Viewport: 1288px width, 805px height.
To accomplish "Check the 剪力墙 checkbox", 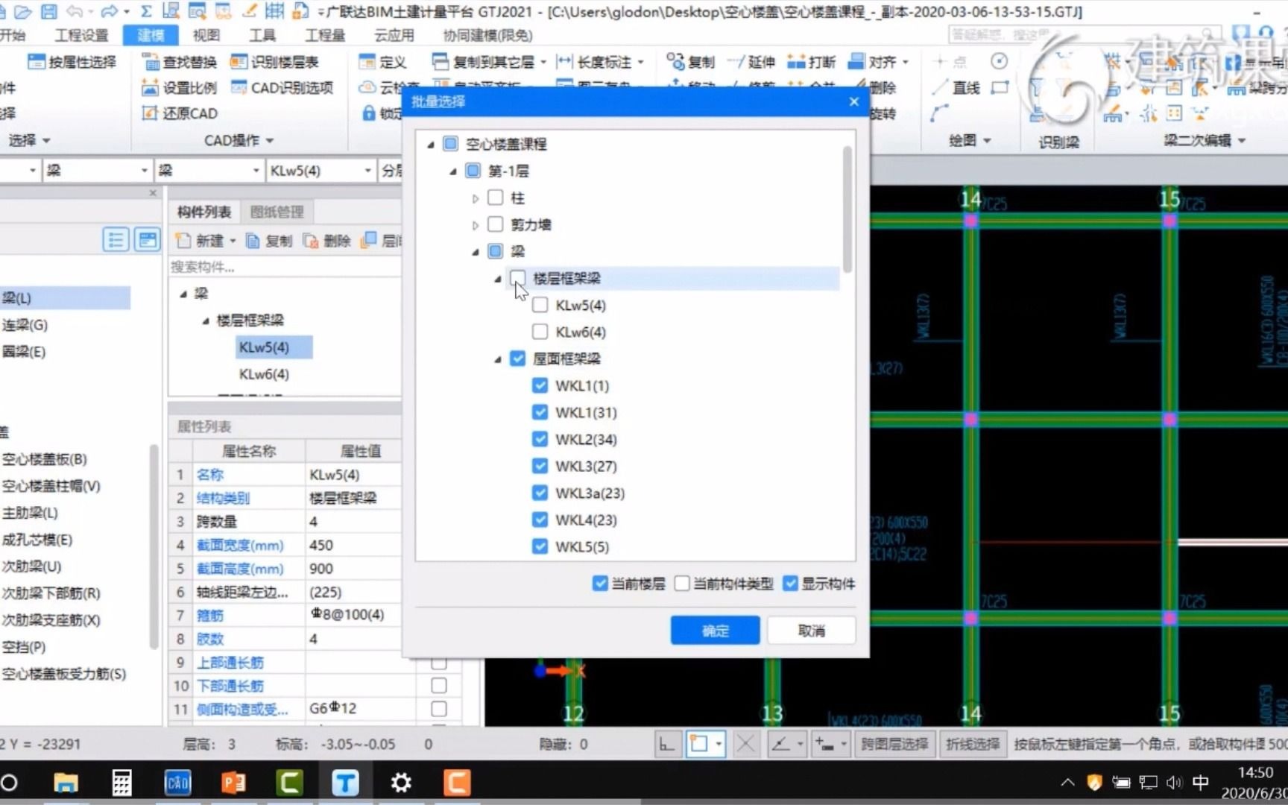I will [495, 224].
